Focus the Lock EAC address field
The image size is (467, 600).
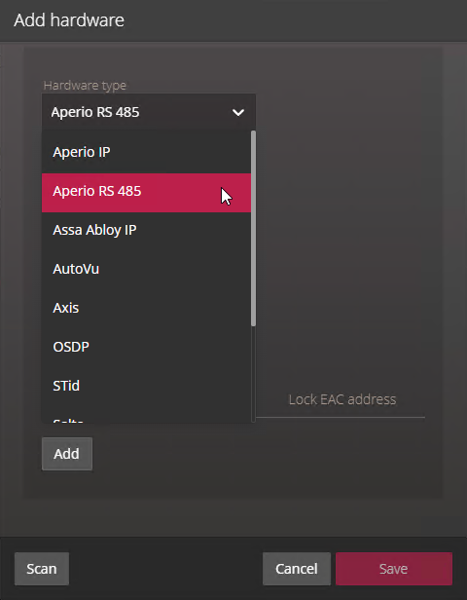pos(341,400)
